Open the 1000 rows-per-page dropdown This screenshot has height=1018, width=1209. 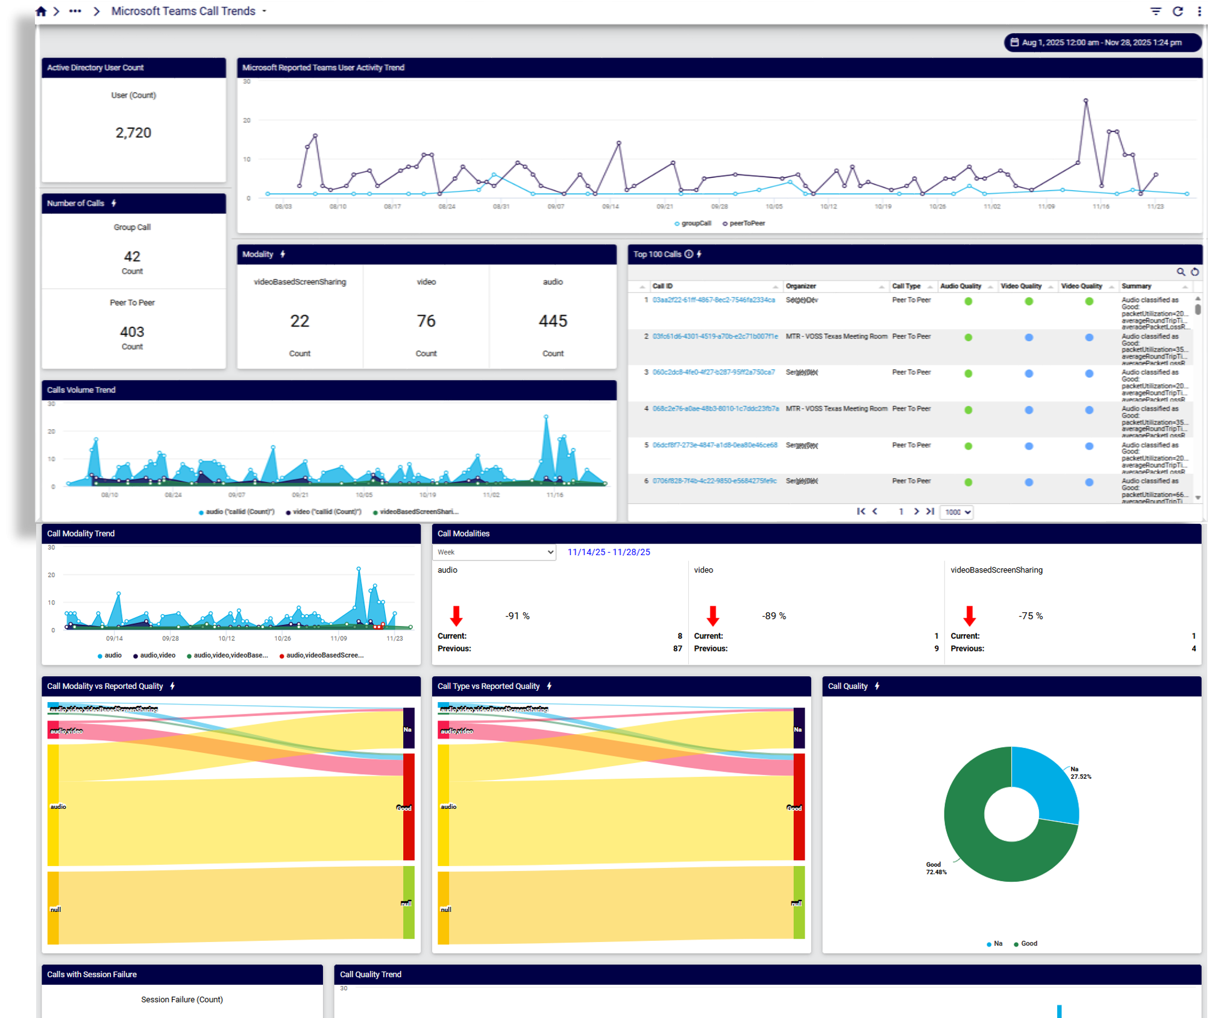coord(956,512)
